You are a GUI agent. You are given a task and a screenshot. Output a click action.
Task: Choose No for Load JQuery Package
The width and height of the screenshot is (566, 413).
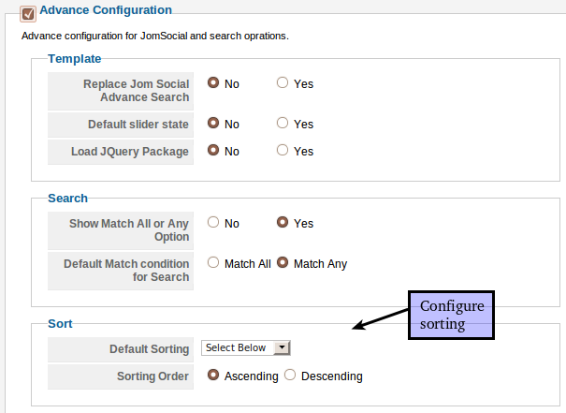(x=213, y=150)
